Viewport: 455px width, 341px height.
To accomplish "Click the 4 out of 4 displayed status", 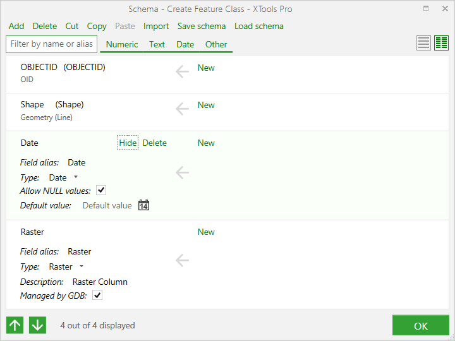I will click(x=97, y=325).
